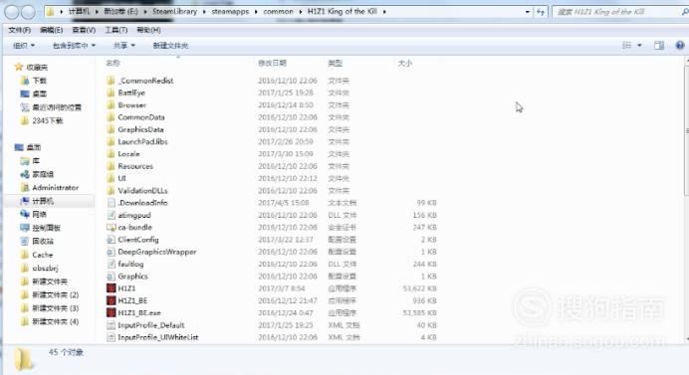The width and height of the screenshot is (689, 375).
Task: Expand arrow after common breadcrumb
Action: point(300,12)
